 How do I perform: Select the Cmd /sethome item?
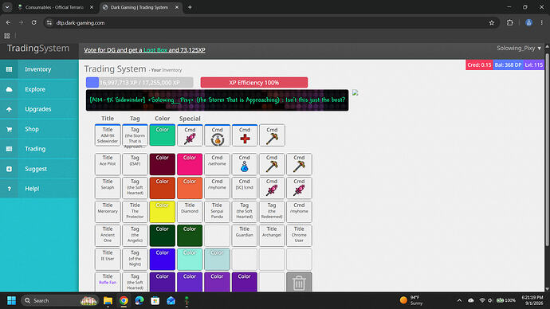(x=217, y=164)
